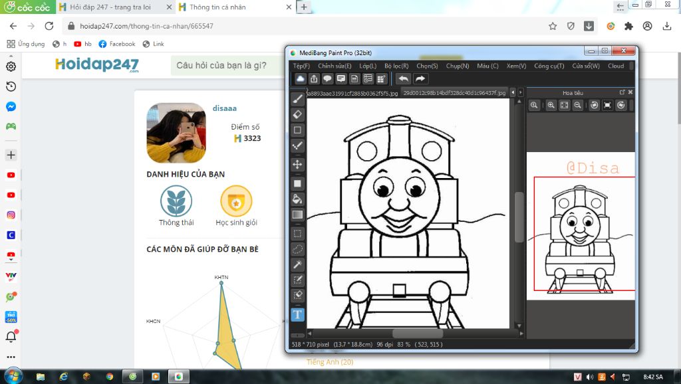Click the grid with pencil toolbar icon
The image size is (681, 384).
coord(381,78)
